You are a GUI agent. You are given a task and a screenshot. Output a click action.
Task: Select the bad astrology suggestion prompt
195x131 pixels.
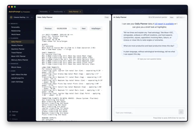[149, 36]
